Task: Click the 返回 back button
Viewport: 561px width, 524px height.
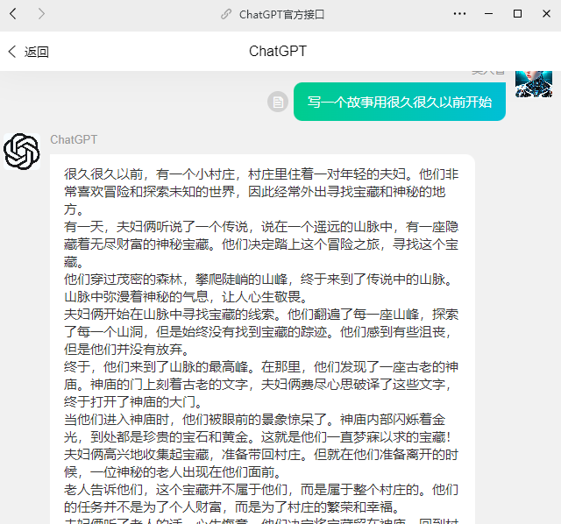Action: [28, 52]
